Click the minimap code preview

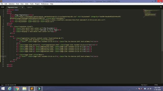pos(152,13)
